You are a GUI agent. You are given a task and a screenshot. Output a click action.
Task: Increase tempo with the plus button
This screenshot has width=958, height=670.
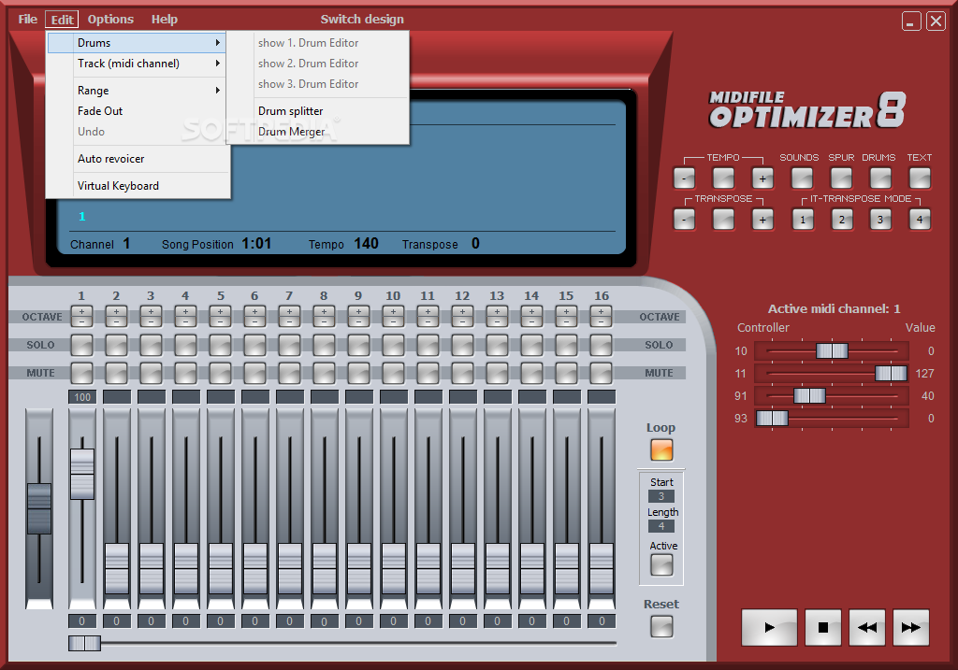(x=762, y=178)
